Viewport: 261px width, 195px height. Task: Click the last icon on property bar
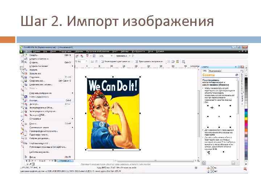coord(183,62)
